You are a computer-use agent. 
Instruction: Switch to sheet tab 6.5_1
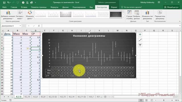tap(91, 97)
